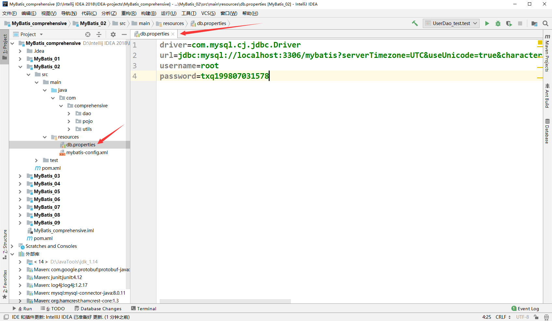Open the Database Changes tool window
This screenshot has width=552, height=321.
(98, 309)
